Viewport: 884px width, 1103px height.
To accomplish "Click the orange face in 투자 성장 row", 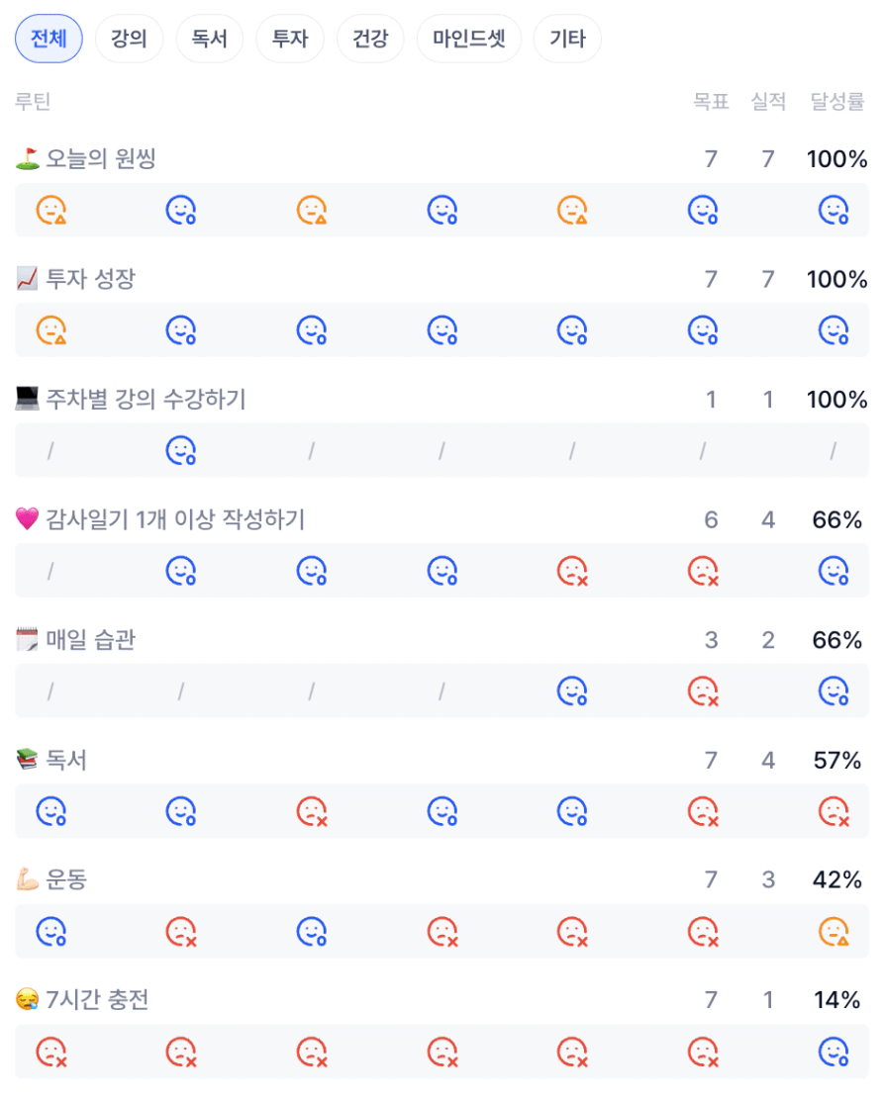I will [x=50, y=330].
